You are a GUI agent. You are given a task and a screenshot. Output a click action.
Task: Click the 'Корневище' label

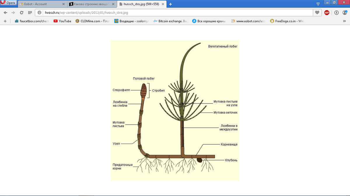[x=229, y=144]
